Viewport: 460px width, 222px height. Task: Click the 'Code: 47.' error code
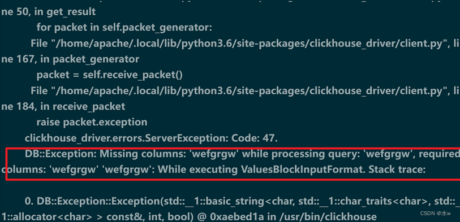pos(255,138)
